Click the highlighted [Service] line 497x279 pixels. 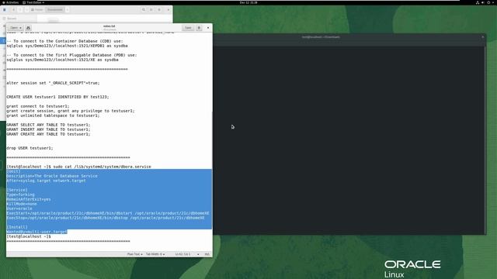(x=17, y=190)
